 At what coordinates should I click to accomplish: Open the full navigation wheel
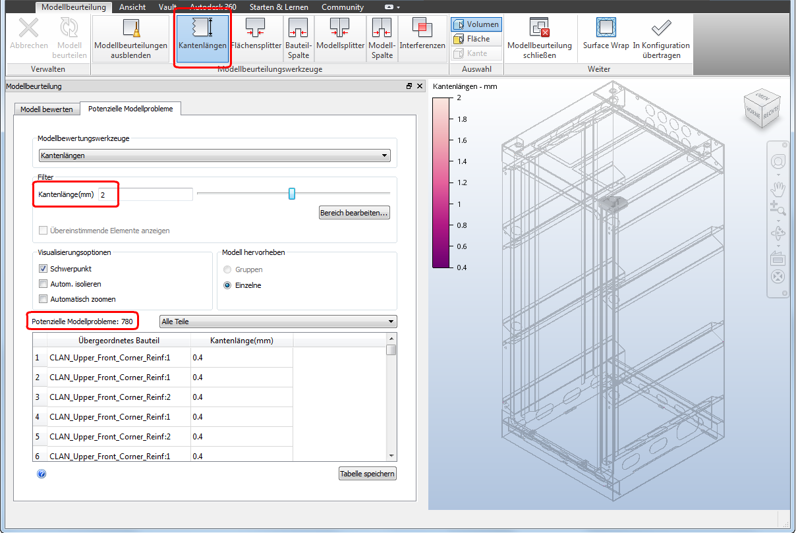coord(778,161)
